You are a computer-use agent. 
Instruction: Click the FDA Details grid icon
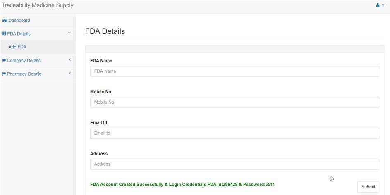coord(4,33)
